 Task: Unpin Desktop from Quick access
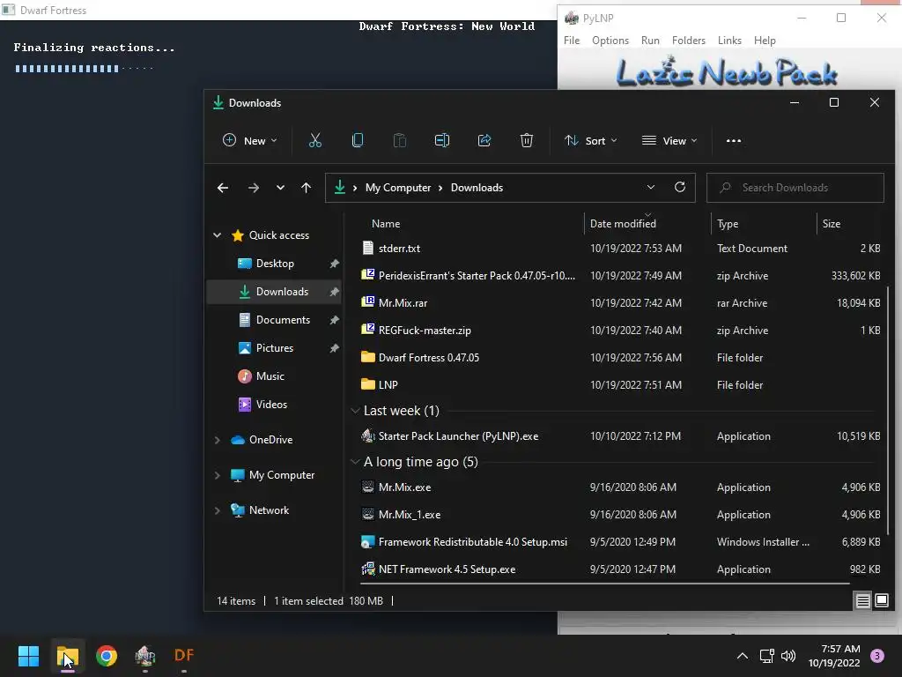tap(334, 264)
